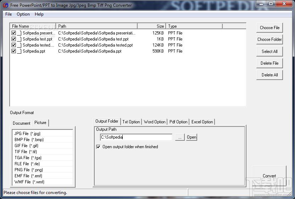
Task: Maximize the converter window
Action: click(271, 4)
